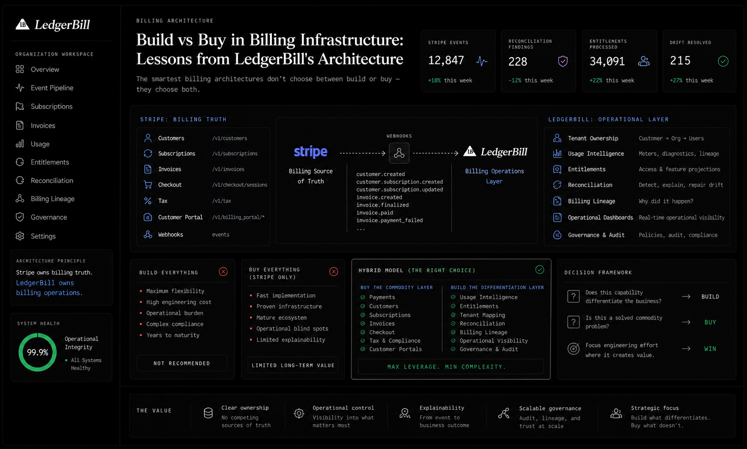Click the BUILD decision label
The width and height of the screenshot is (747, 449).
coord(710,297)
